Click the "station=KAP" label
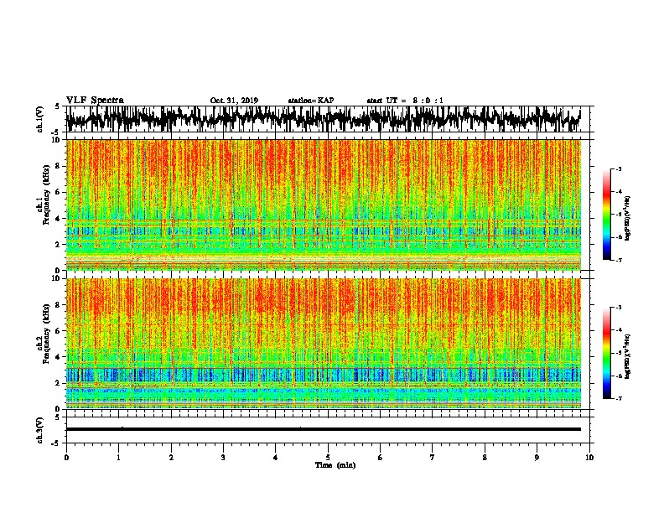The width and height of the screenshot is (664, 513). tap(311, 101)
